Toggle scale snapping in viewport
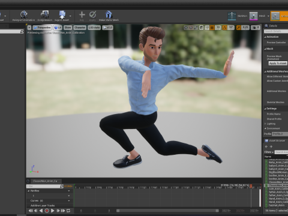The image size is (288, 216). click(x=238, y=28)
